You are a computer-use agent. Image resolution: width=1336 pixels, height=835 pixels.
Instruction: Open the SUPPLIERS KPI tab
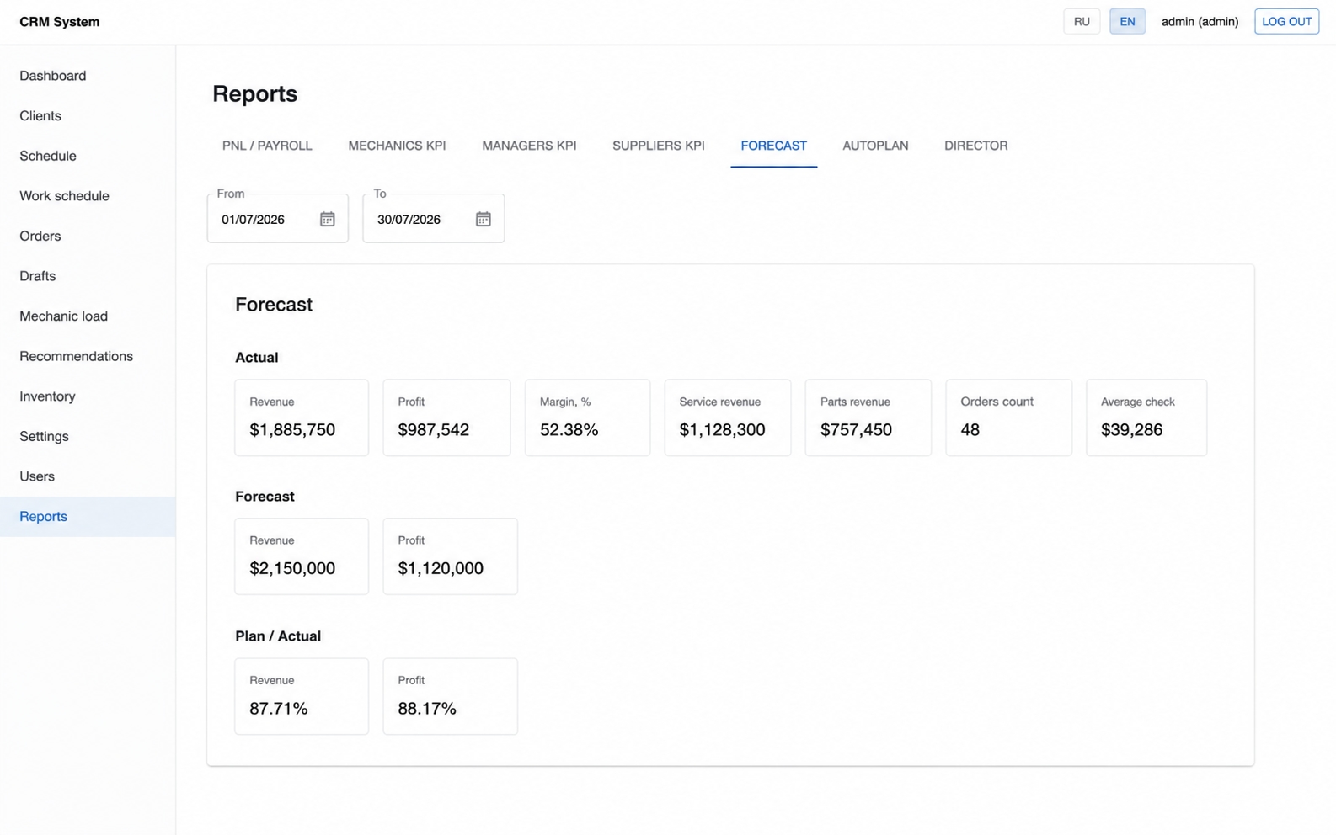[x=658, y=146]
